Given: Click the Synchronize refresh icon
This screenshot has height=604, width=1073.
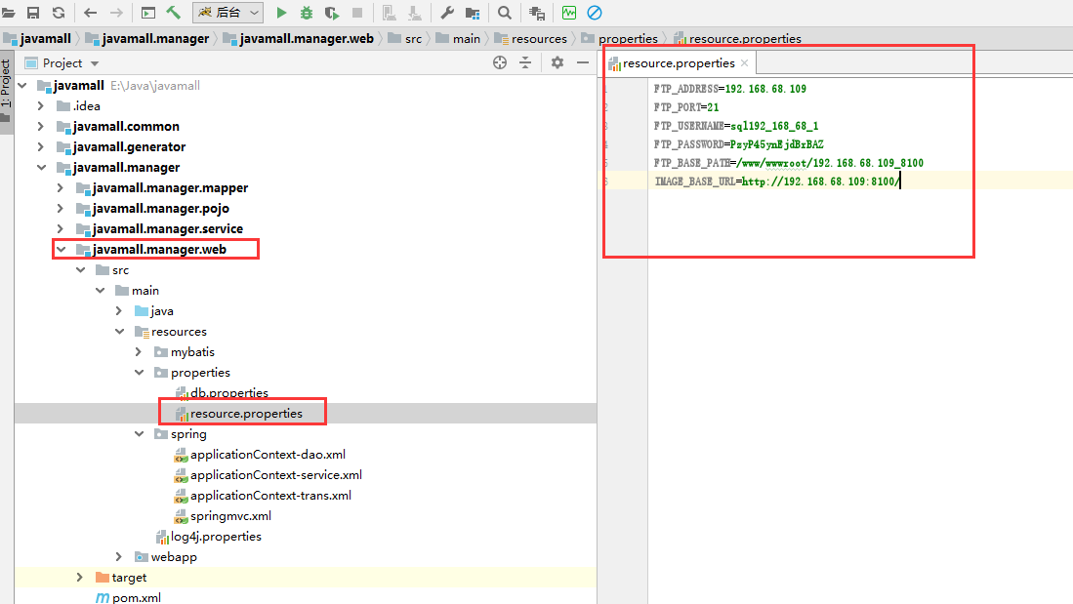Looking at the screenshot, I should [59, 13].
